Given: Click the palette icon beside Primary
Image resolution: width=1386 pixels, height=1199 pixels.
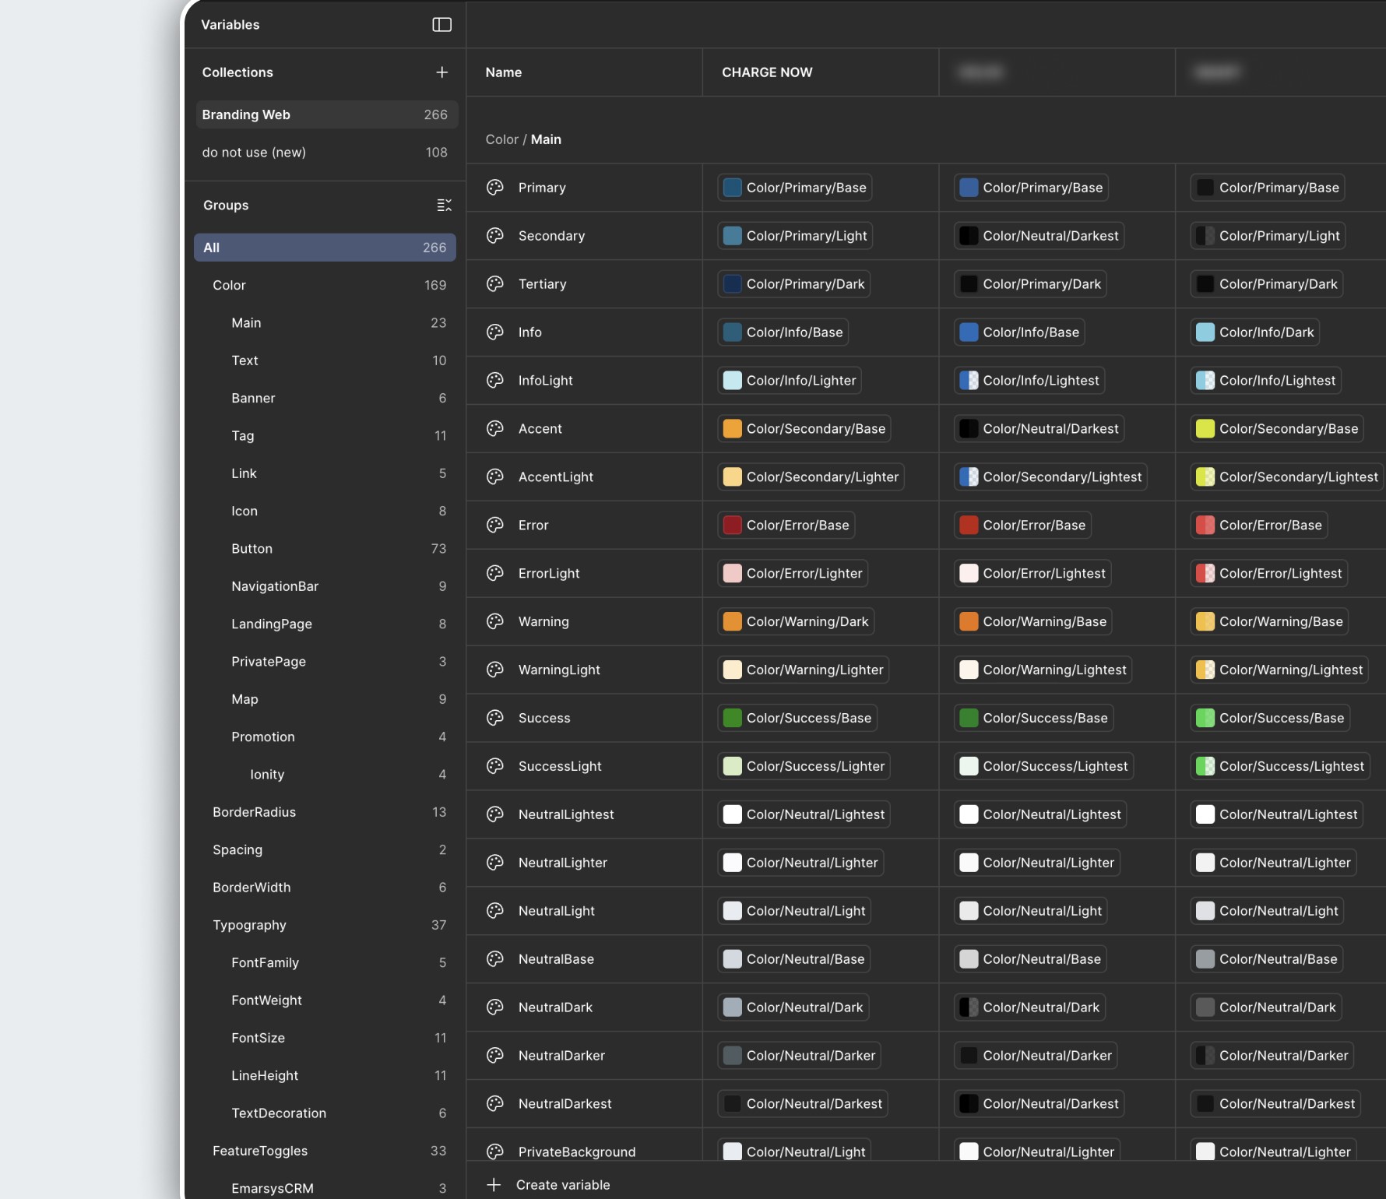Looking at the screenshot, I should [x=495, y=188].
